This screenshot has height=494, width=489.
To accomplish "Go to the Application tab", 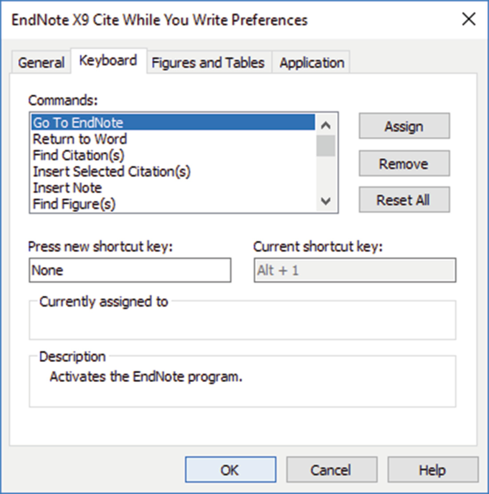I will (311, 62).
